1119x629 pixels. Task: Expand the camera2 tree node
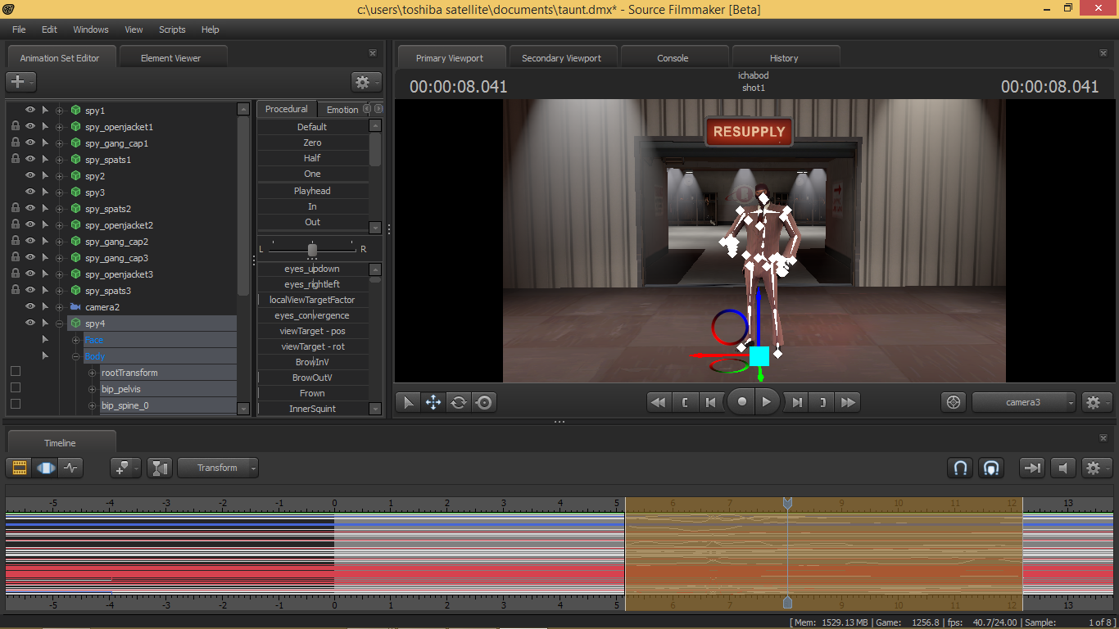click(x=59, y=307)
